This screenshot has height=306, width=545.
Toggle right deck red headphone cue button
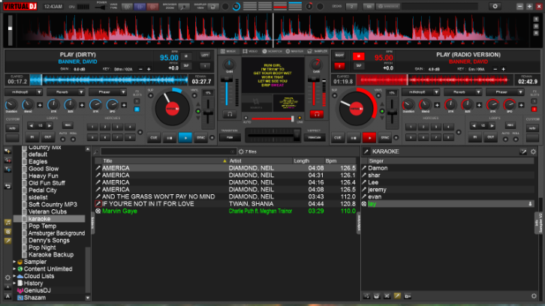[x=316, y=114]
